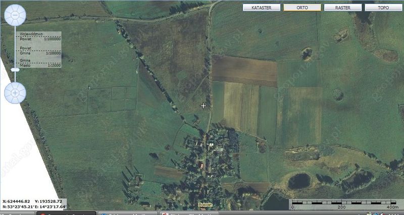
Task: Choose the 1:100000 scale level
Action: point(53,52)
